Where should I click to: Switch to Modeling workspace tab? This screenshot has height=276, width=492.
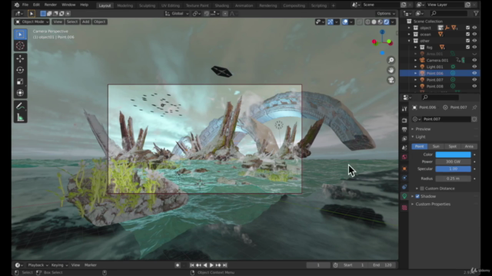(125, 5)
